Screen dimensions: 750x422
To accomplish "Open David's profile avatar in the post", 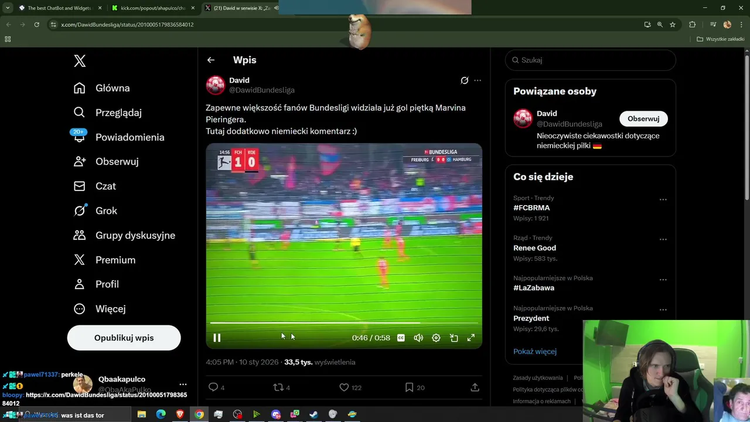I will [x=216, y=85].
